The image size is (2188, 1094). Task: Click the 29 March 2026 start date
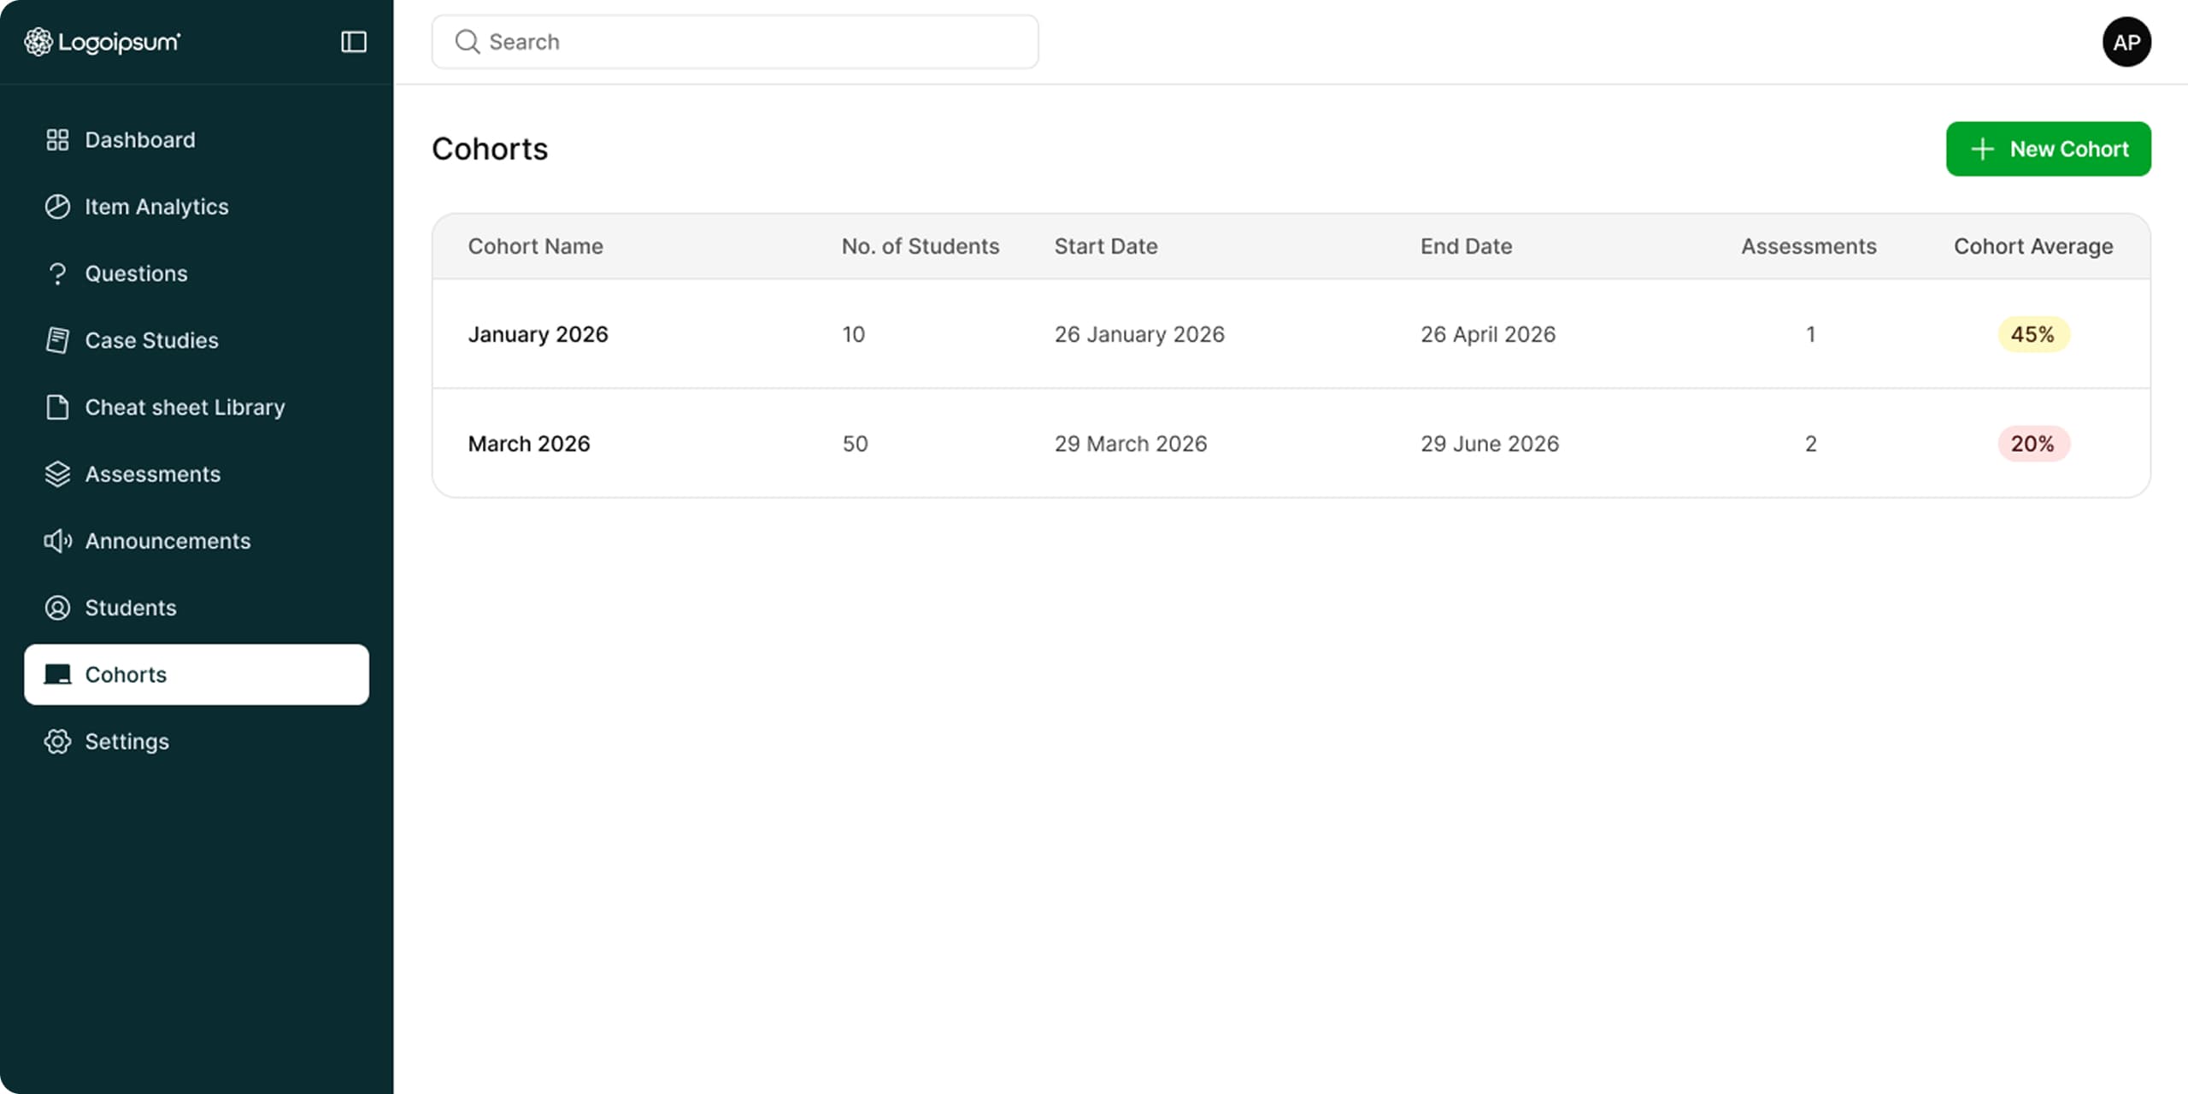click(x=1130, y=444)
